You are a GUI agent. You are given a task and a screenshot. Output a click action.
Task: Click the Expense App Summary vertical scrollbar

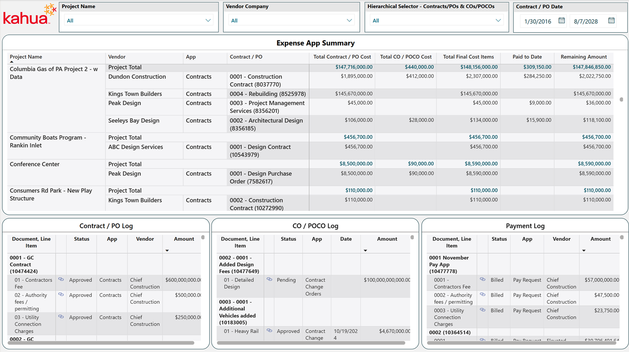(622, 100)
